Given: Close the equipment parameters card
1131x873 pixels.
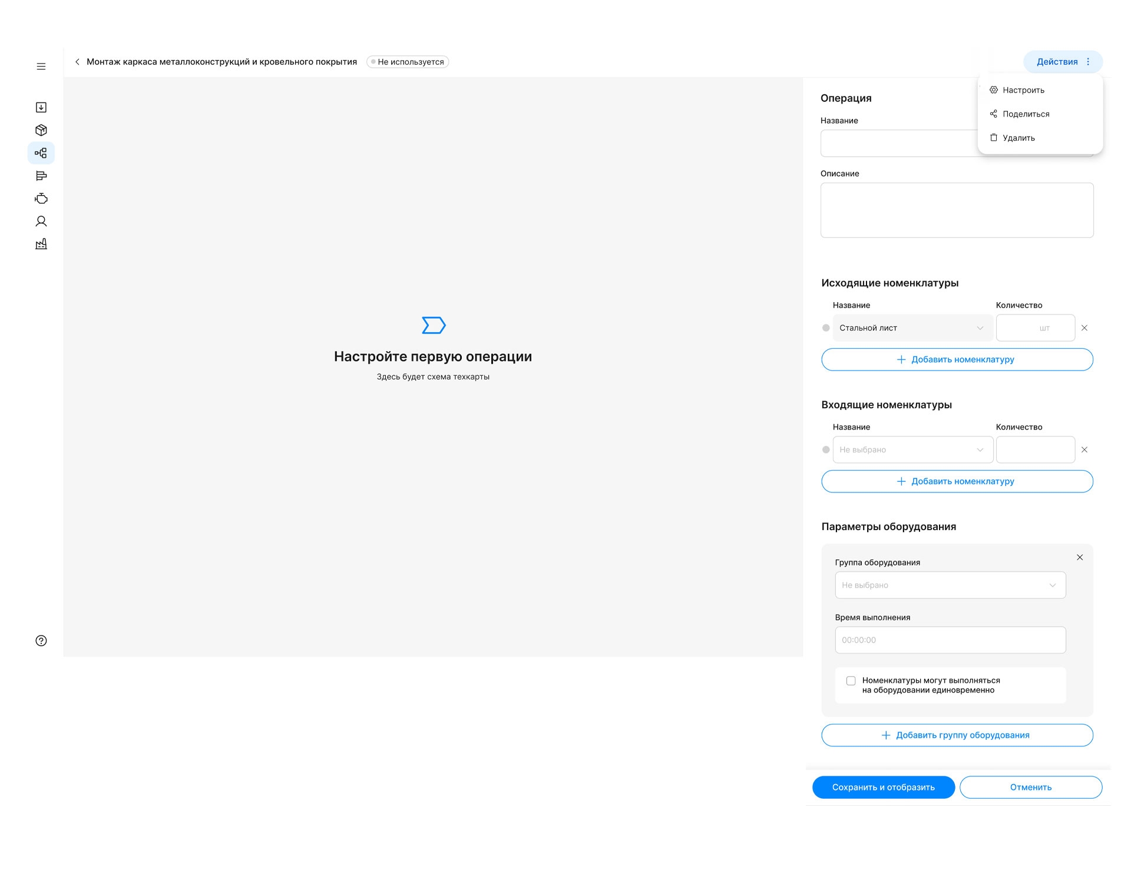Looking at the screenshot, I should (1080, 557).
